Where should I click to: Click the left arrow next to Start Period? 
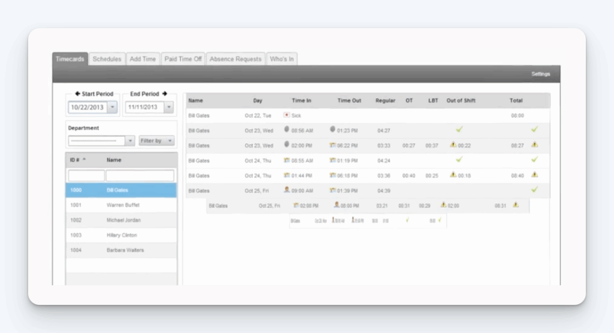tap(77, 94)
